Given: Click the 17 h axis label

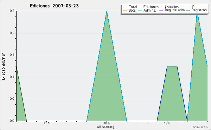Looking at the screenshot, I should (46, 123).
